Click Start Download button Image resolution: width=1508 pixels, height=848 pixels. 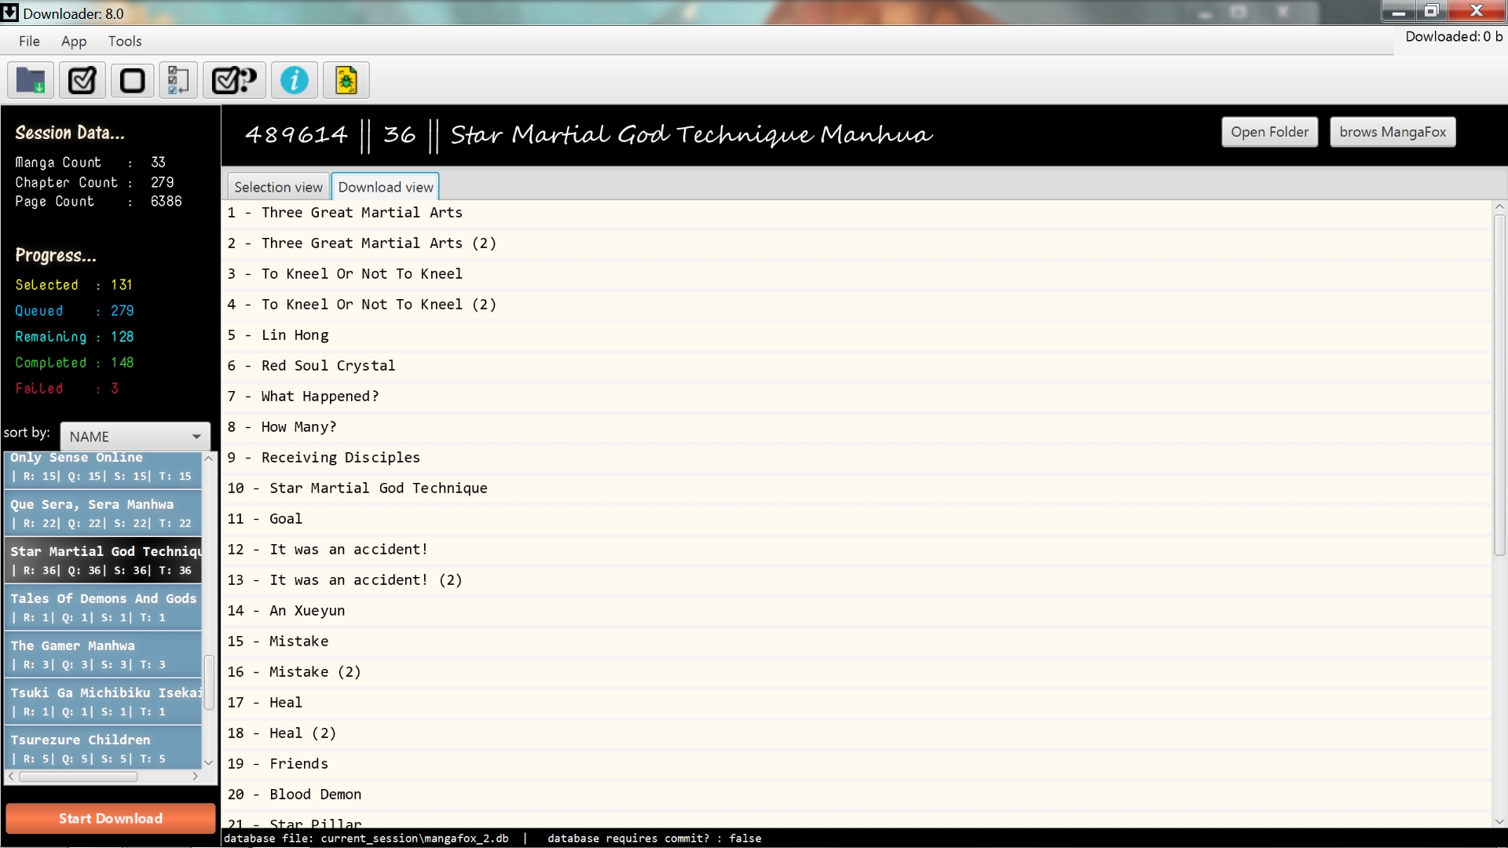pyautogui.click(x=112, y=818)
